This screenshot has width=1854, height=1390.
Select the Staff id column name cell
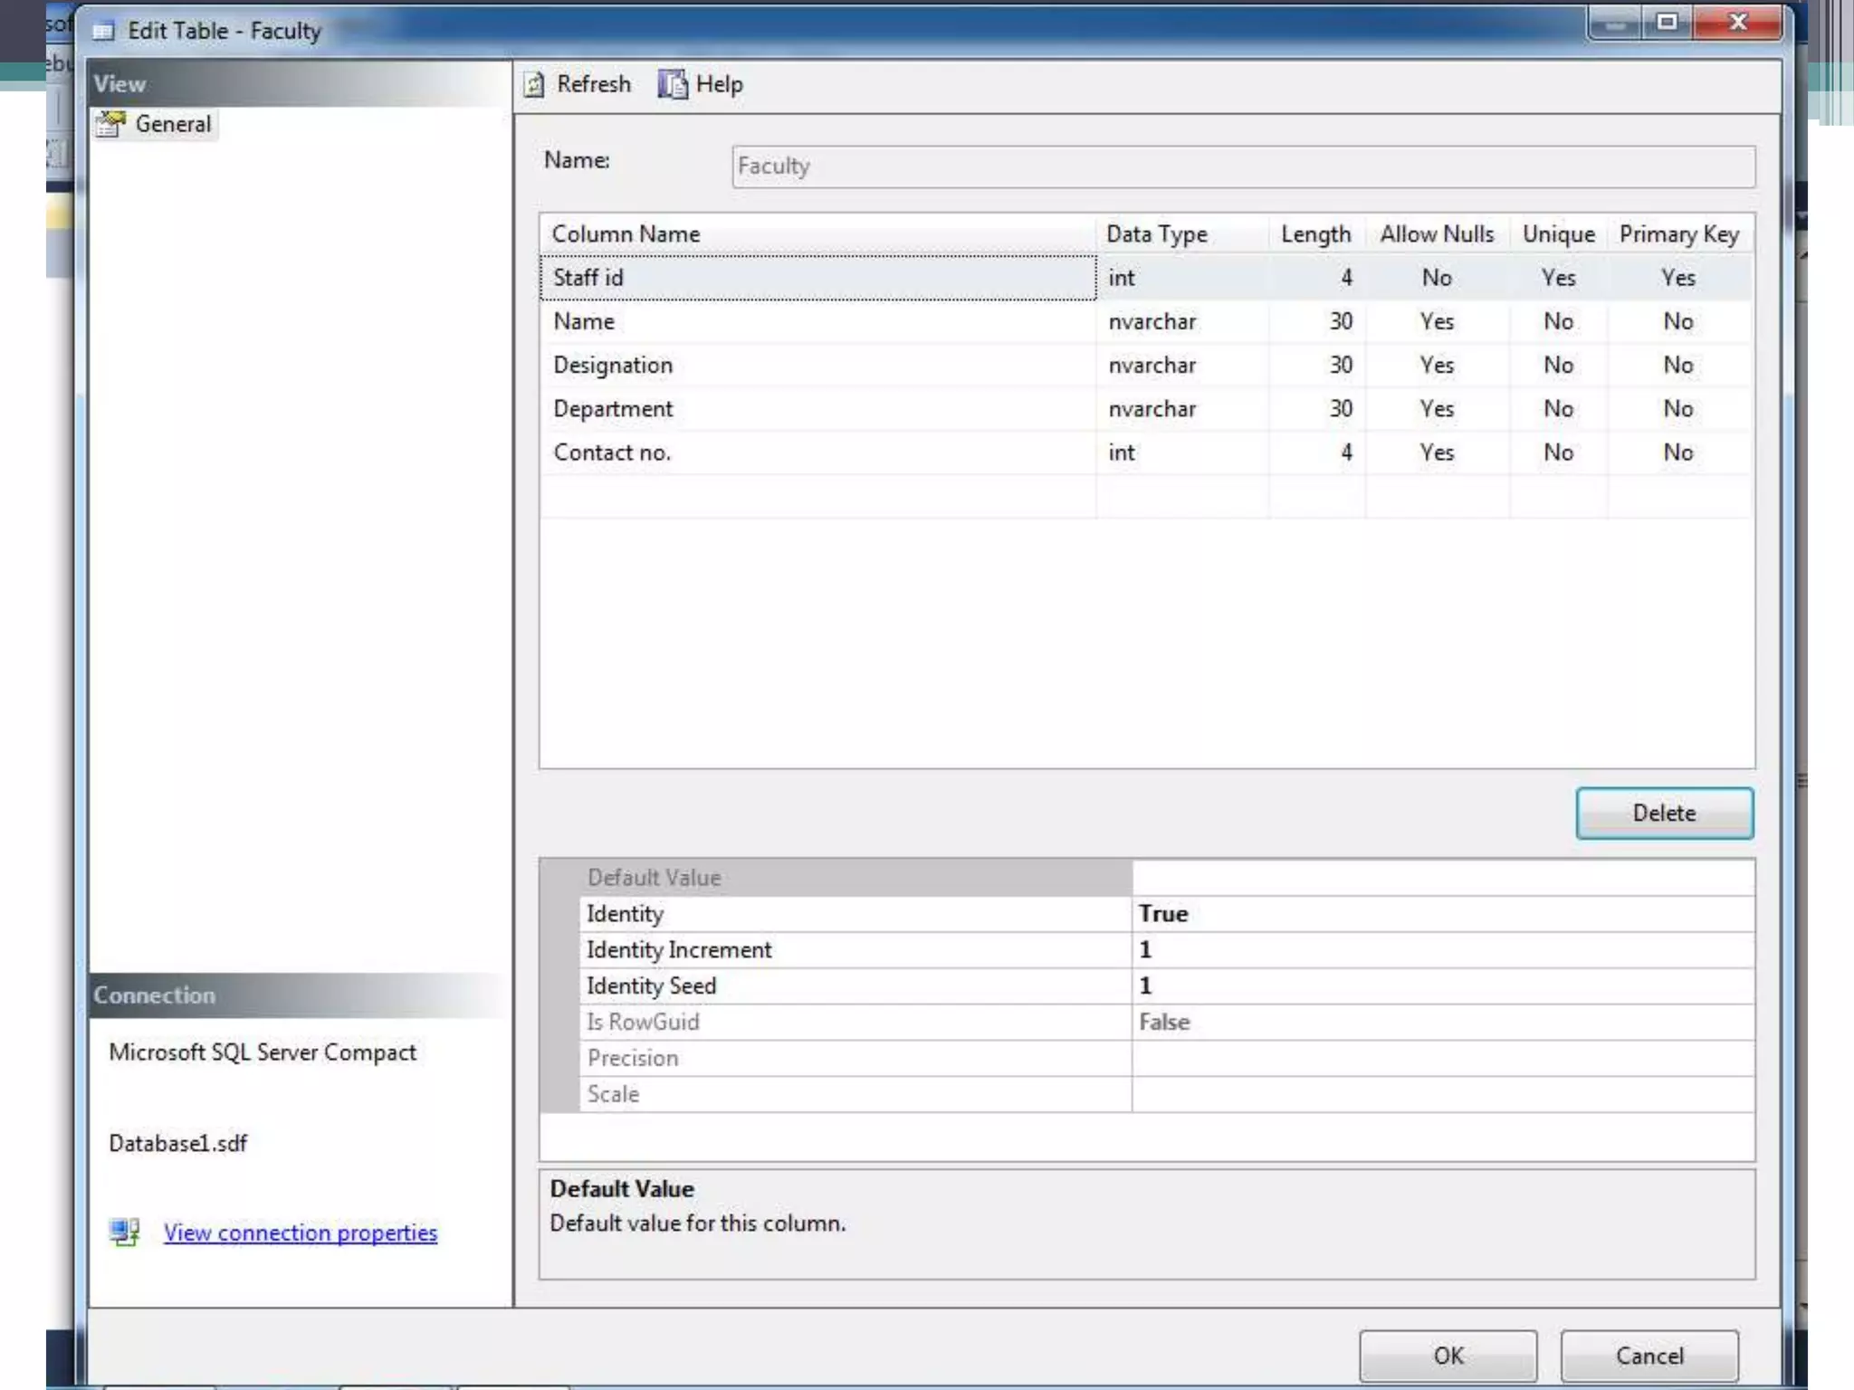click(x=817, y=278)
